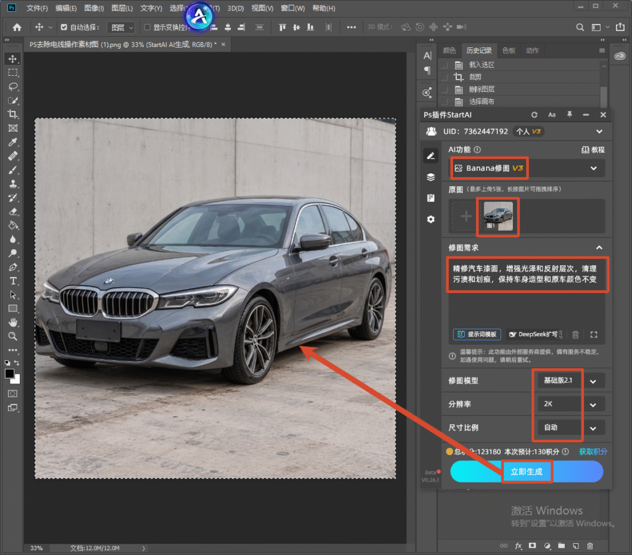This screenshot has width=632, height=555.
Task: Select the Clone Stamp tool
Action: click(x=13, y=184)
